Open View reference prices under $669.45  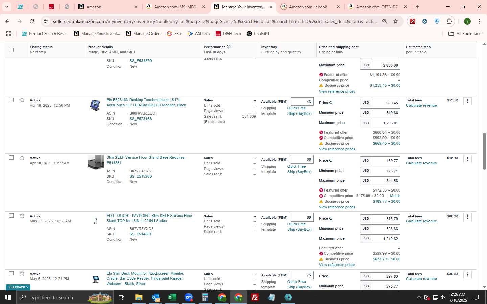click(337, 149)
